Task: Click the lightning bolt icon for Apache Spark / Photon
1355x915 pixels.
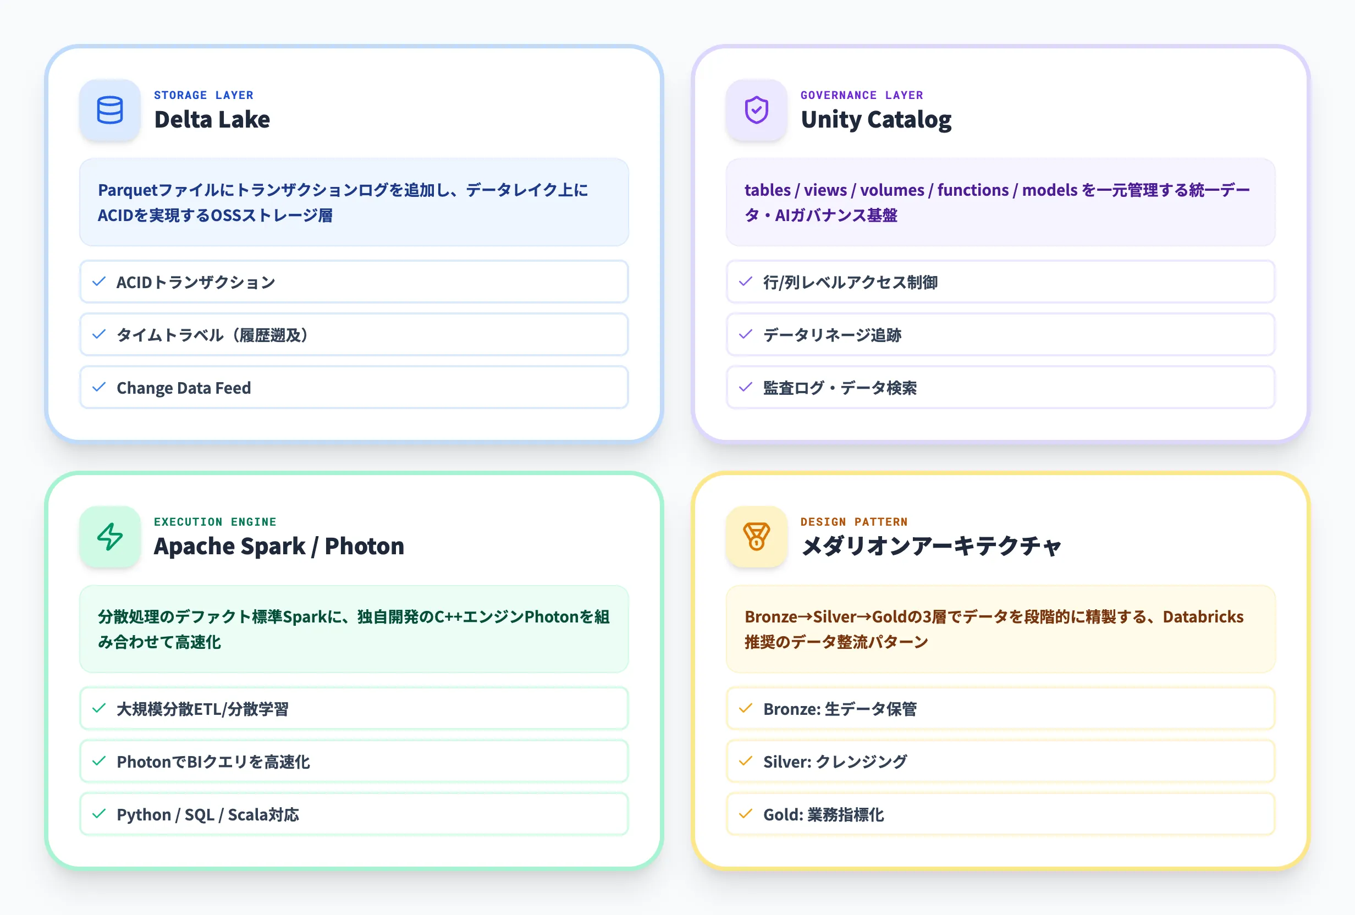Action: point(109,537)
